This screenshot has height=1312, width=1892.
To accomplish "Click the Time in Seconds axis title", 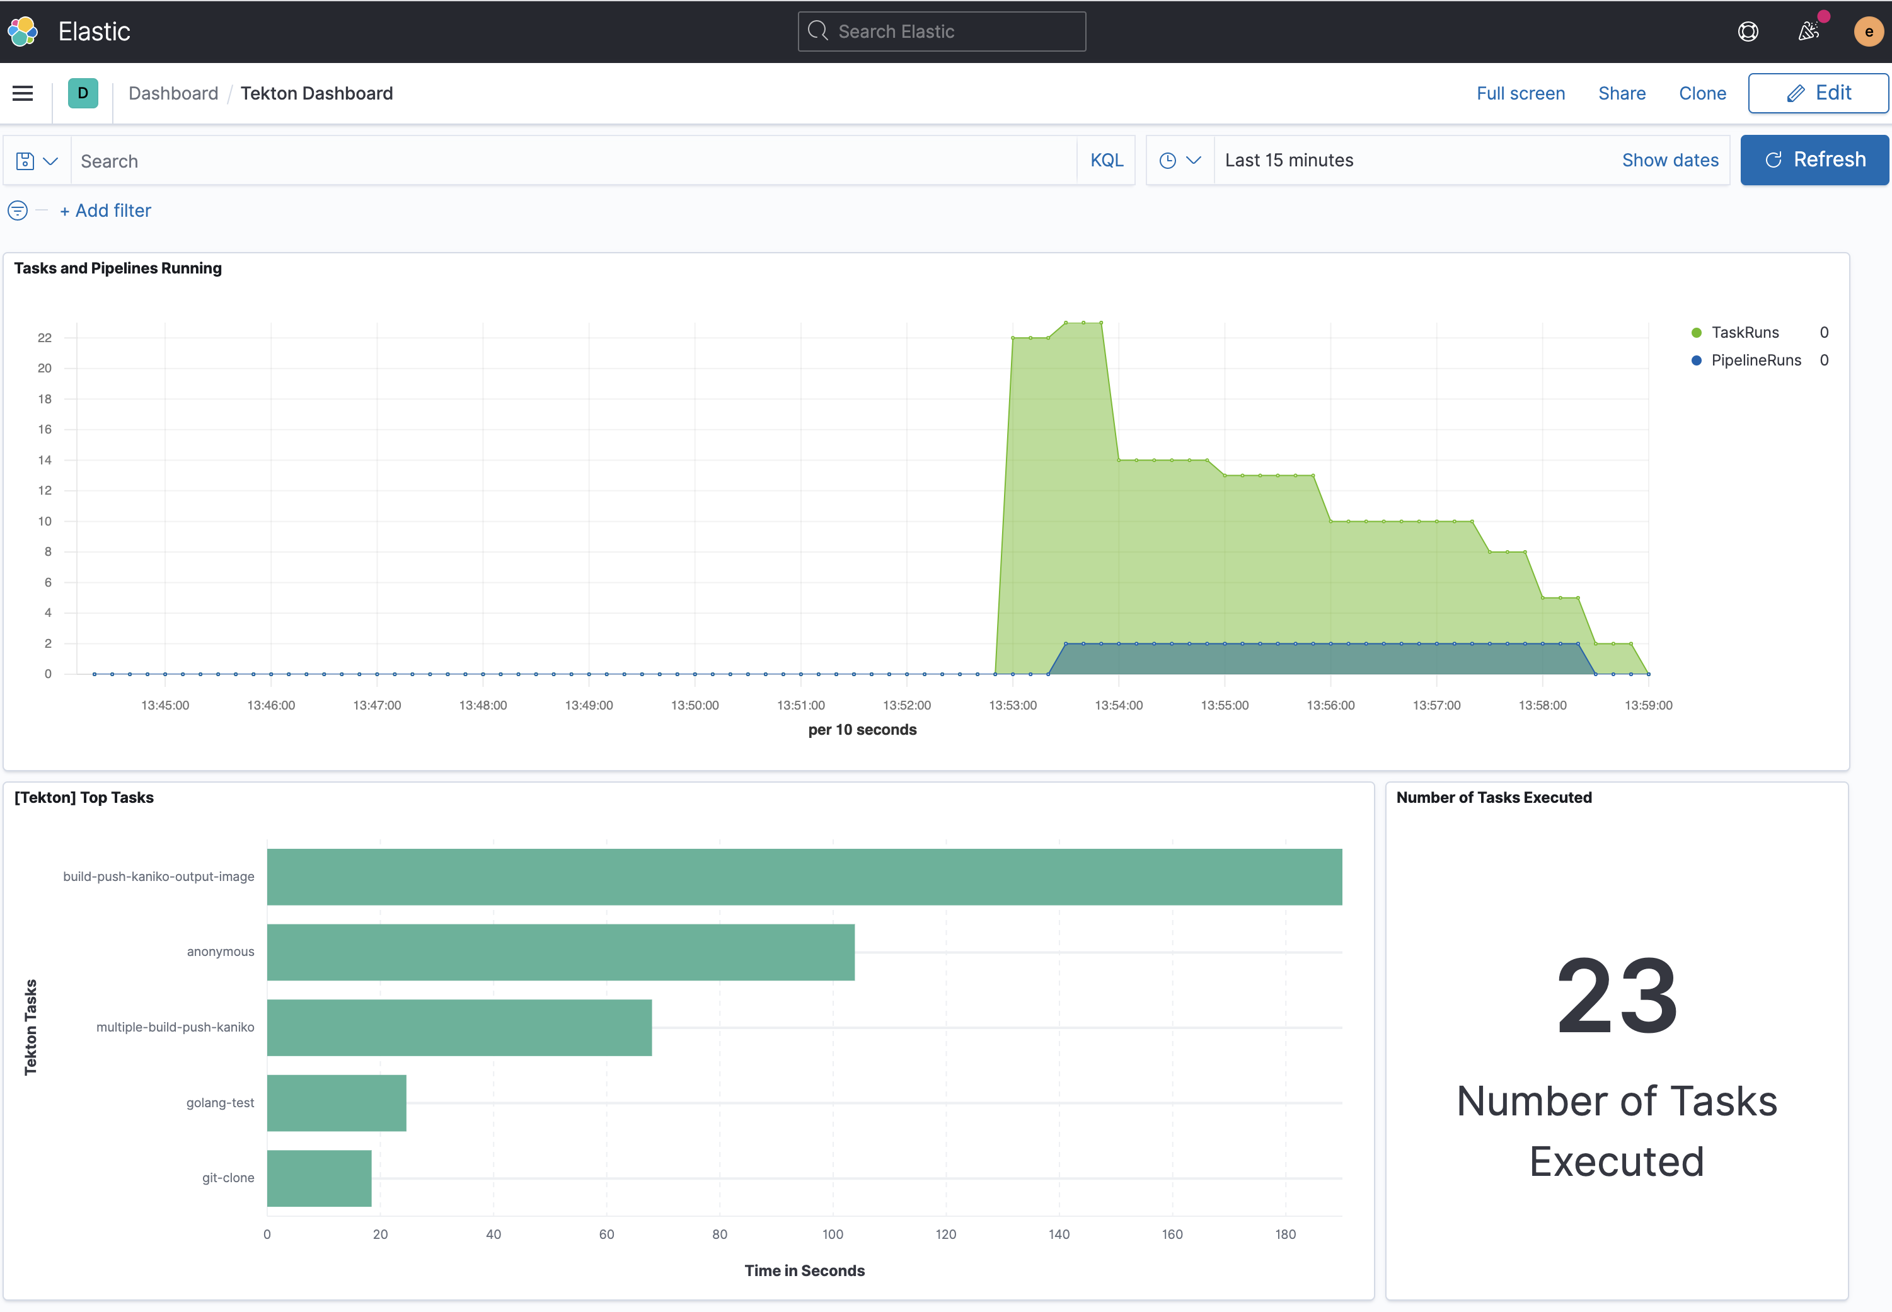I will (x=804, y=1270).
